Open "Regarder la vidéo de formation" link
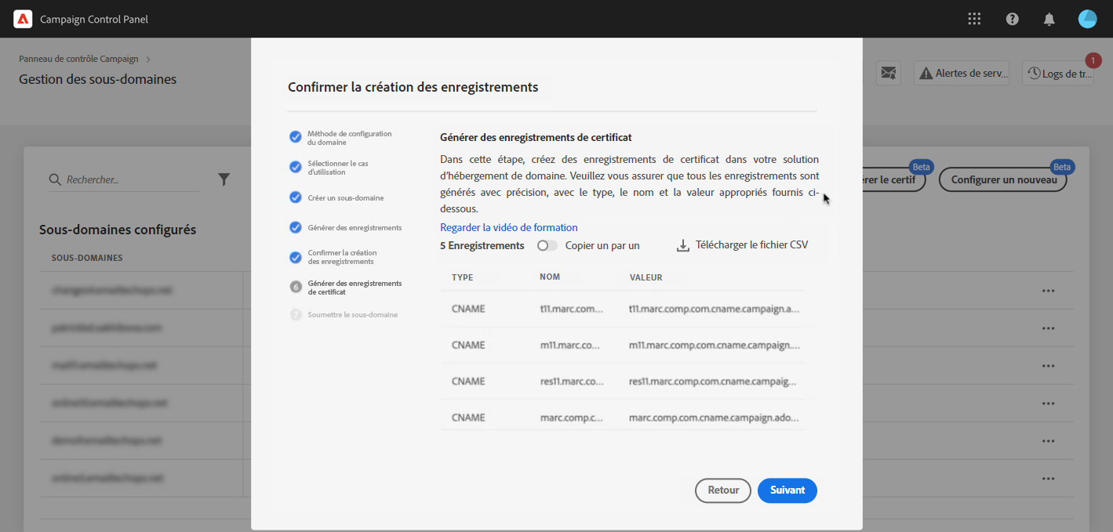 coord(508,228)
